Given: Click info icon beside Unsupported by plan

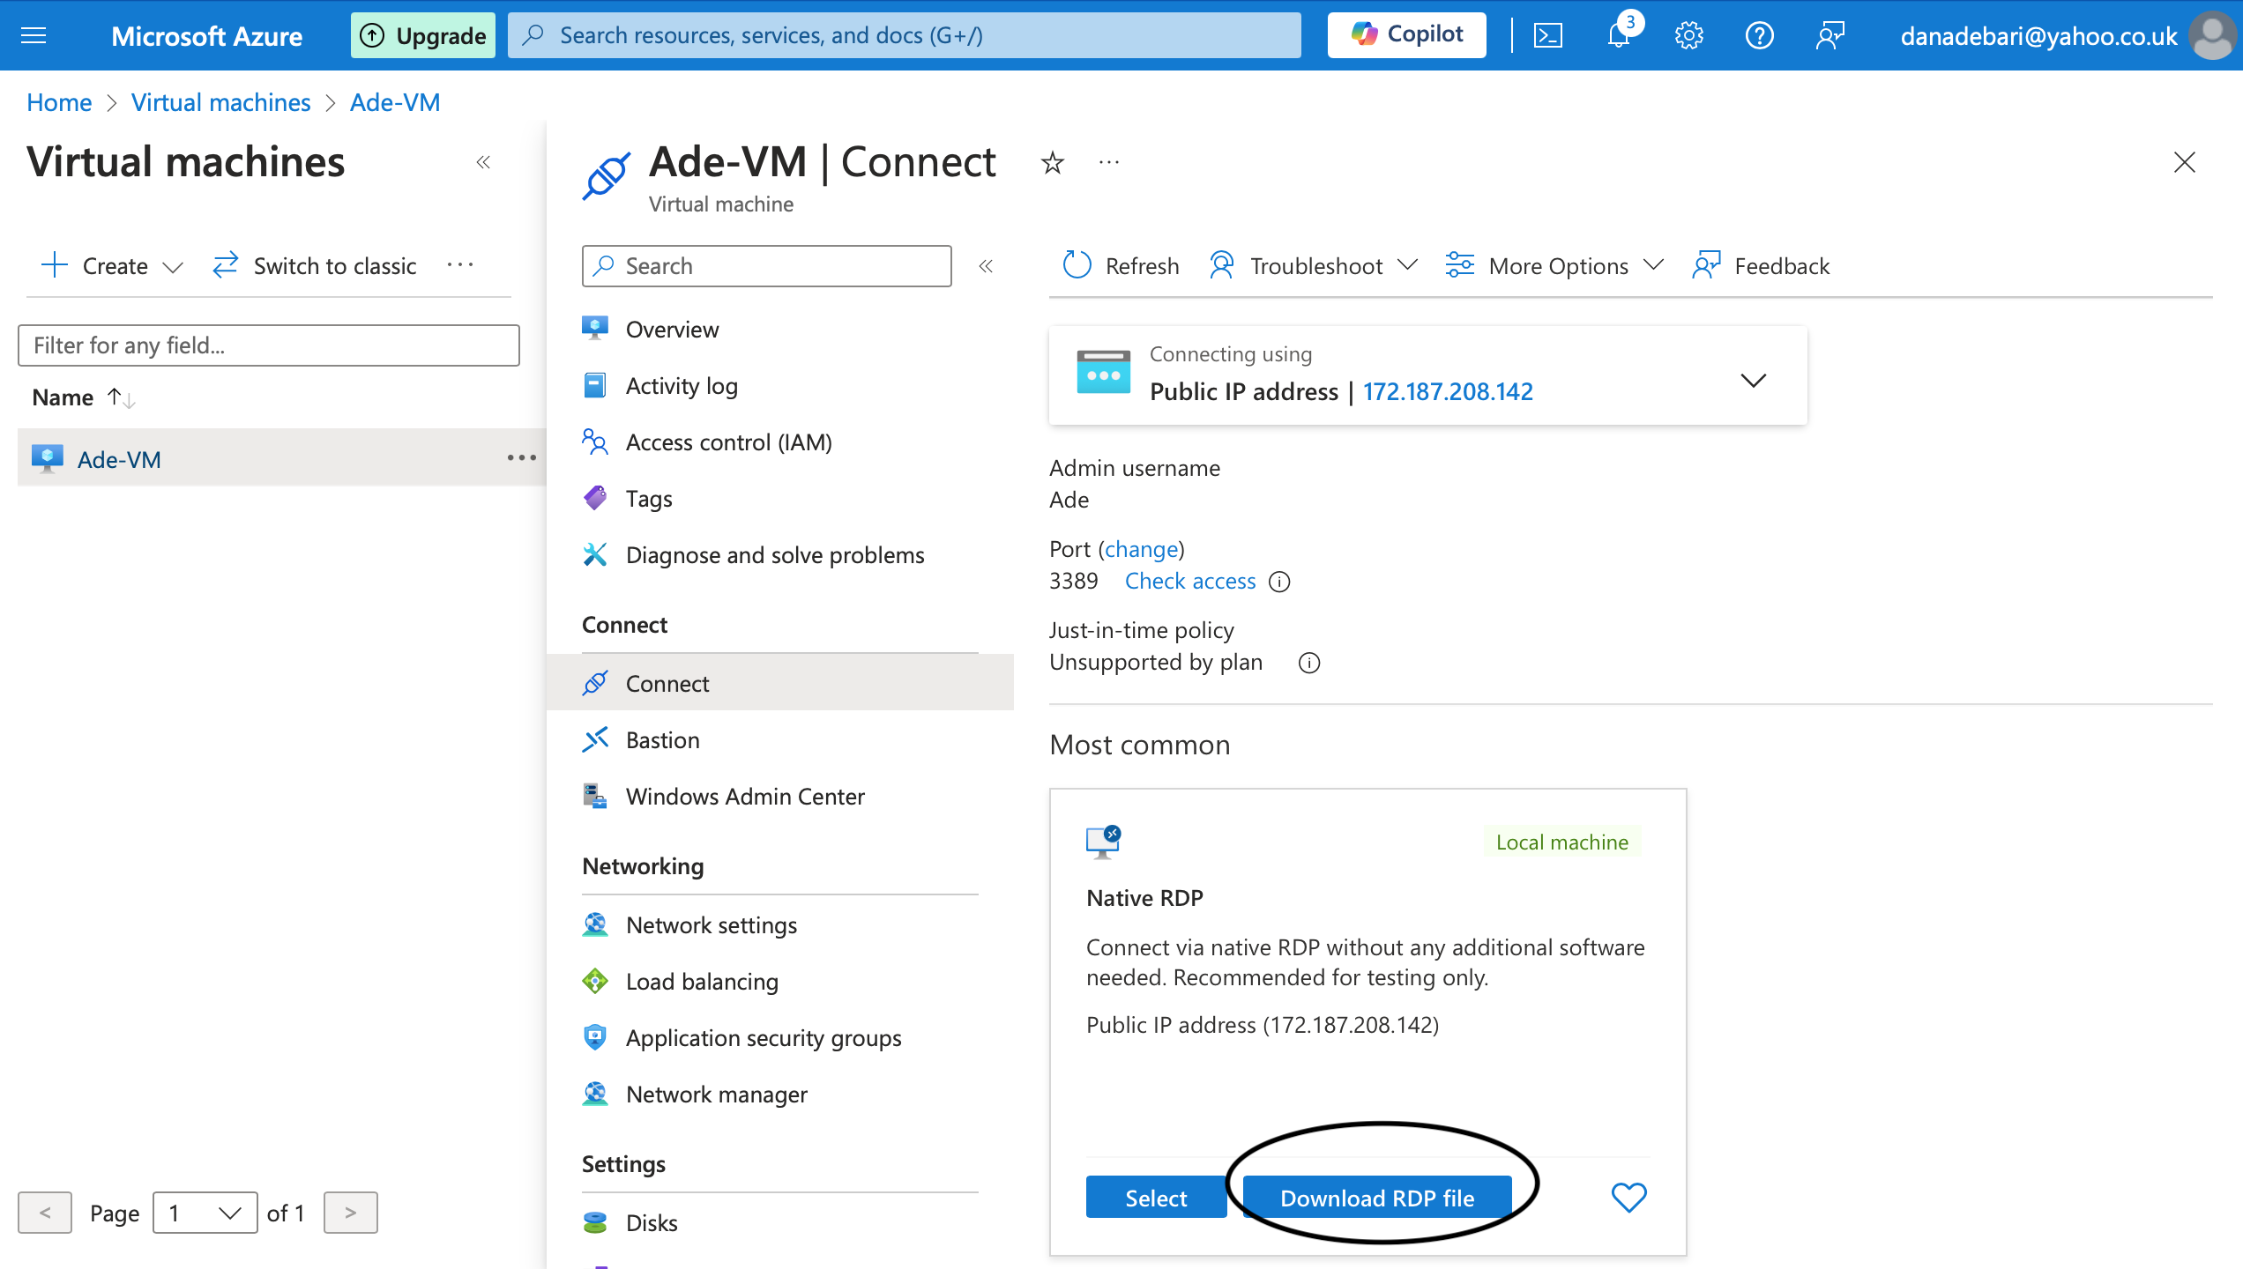Looking at the screenshot, I should point(1309,663).
